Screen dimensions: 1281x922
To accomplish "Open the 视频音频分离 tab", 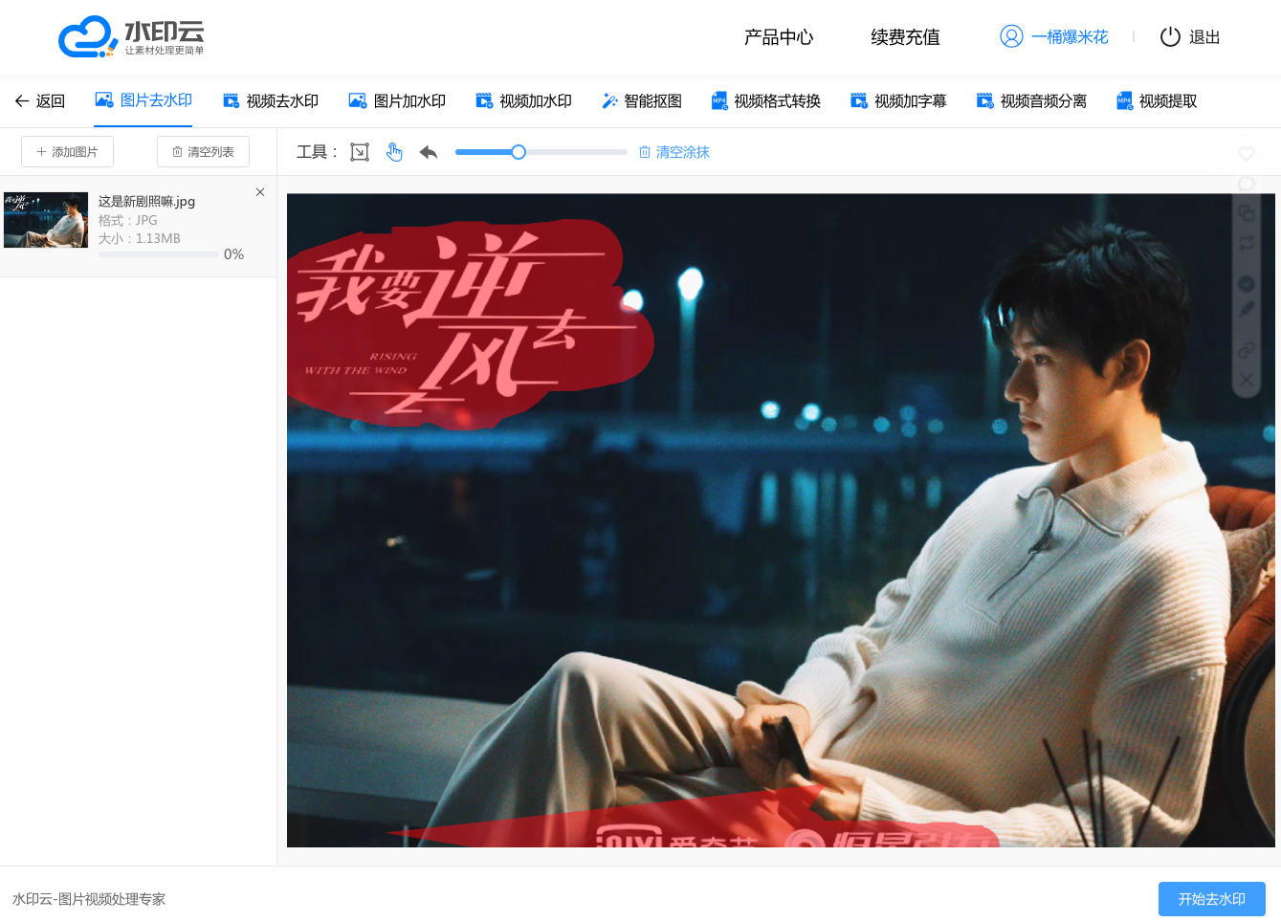I will point(1031,101).
